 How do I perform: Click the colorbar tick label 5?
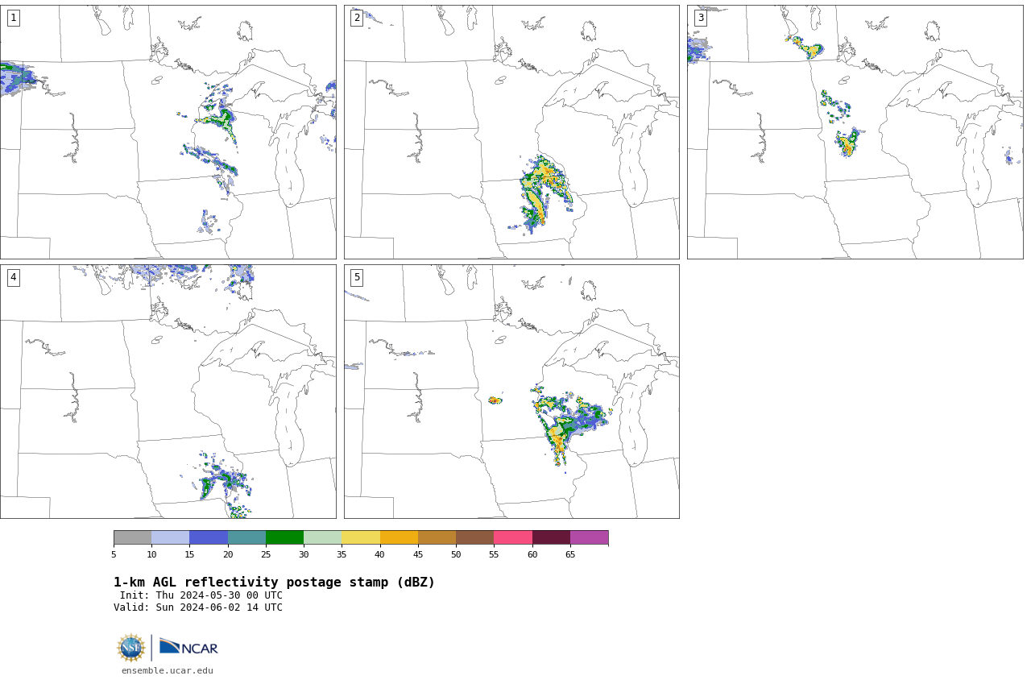coord(114,554)
